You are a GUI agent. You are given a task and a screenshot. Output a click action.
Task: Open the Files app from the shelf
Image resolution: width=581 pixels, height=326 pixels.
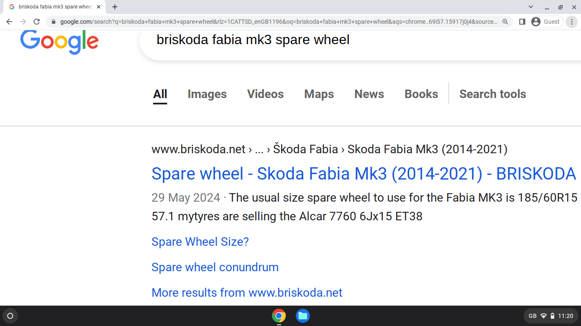pyautogui.click(x=302, y=316)
